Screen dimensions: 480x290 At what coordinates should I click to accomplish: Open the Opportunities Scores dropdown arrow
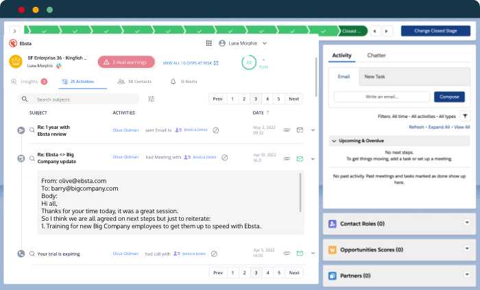pyautogui.click(x=467, y=249)
